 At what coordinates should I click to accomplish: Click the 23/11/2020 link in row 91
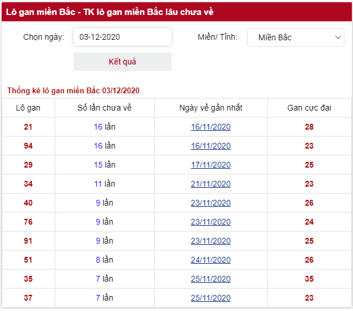tap(211, 241)
